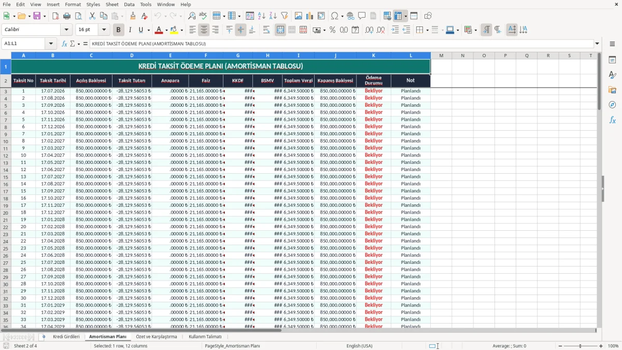The image size is (622, 350).
Task: Activate Clone Formatting paintbrush
Action: (133, 16)
